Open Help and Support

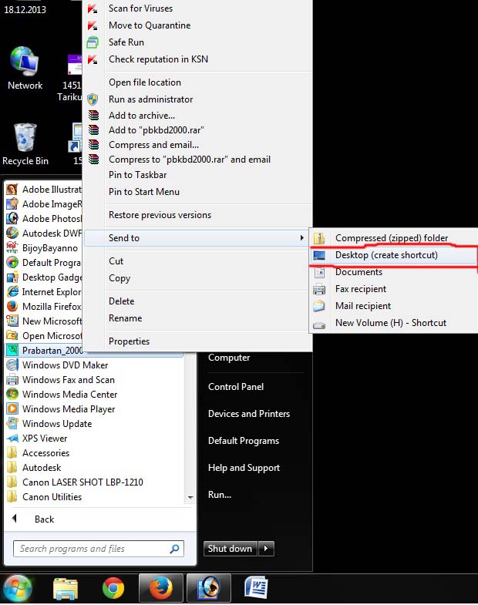[244, 468]
